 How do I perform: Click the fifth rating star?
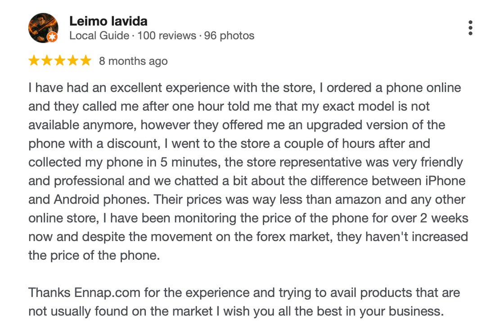tap(85, 61)
